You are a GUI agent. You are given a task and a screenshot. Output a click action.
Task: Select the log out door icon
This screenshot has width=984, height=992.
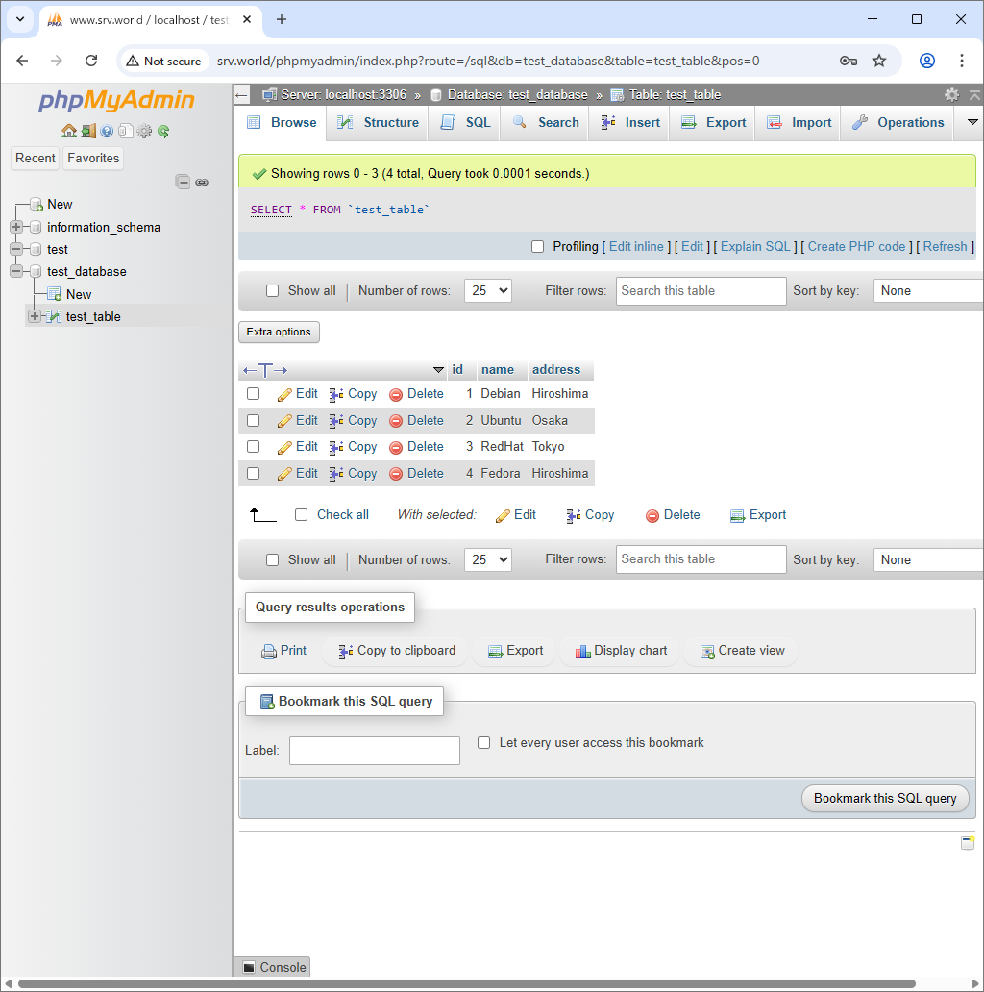(x=88, y=131)
